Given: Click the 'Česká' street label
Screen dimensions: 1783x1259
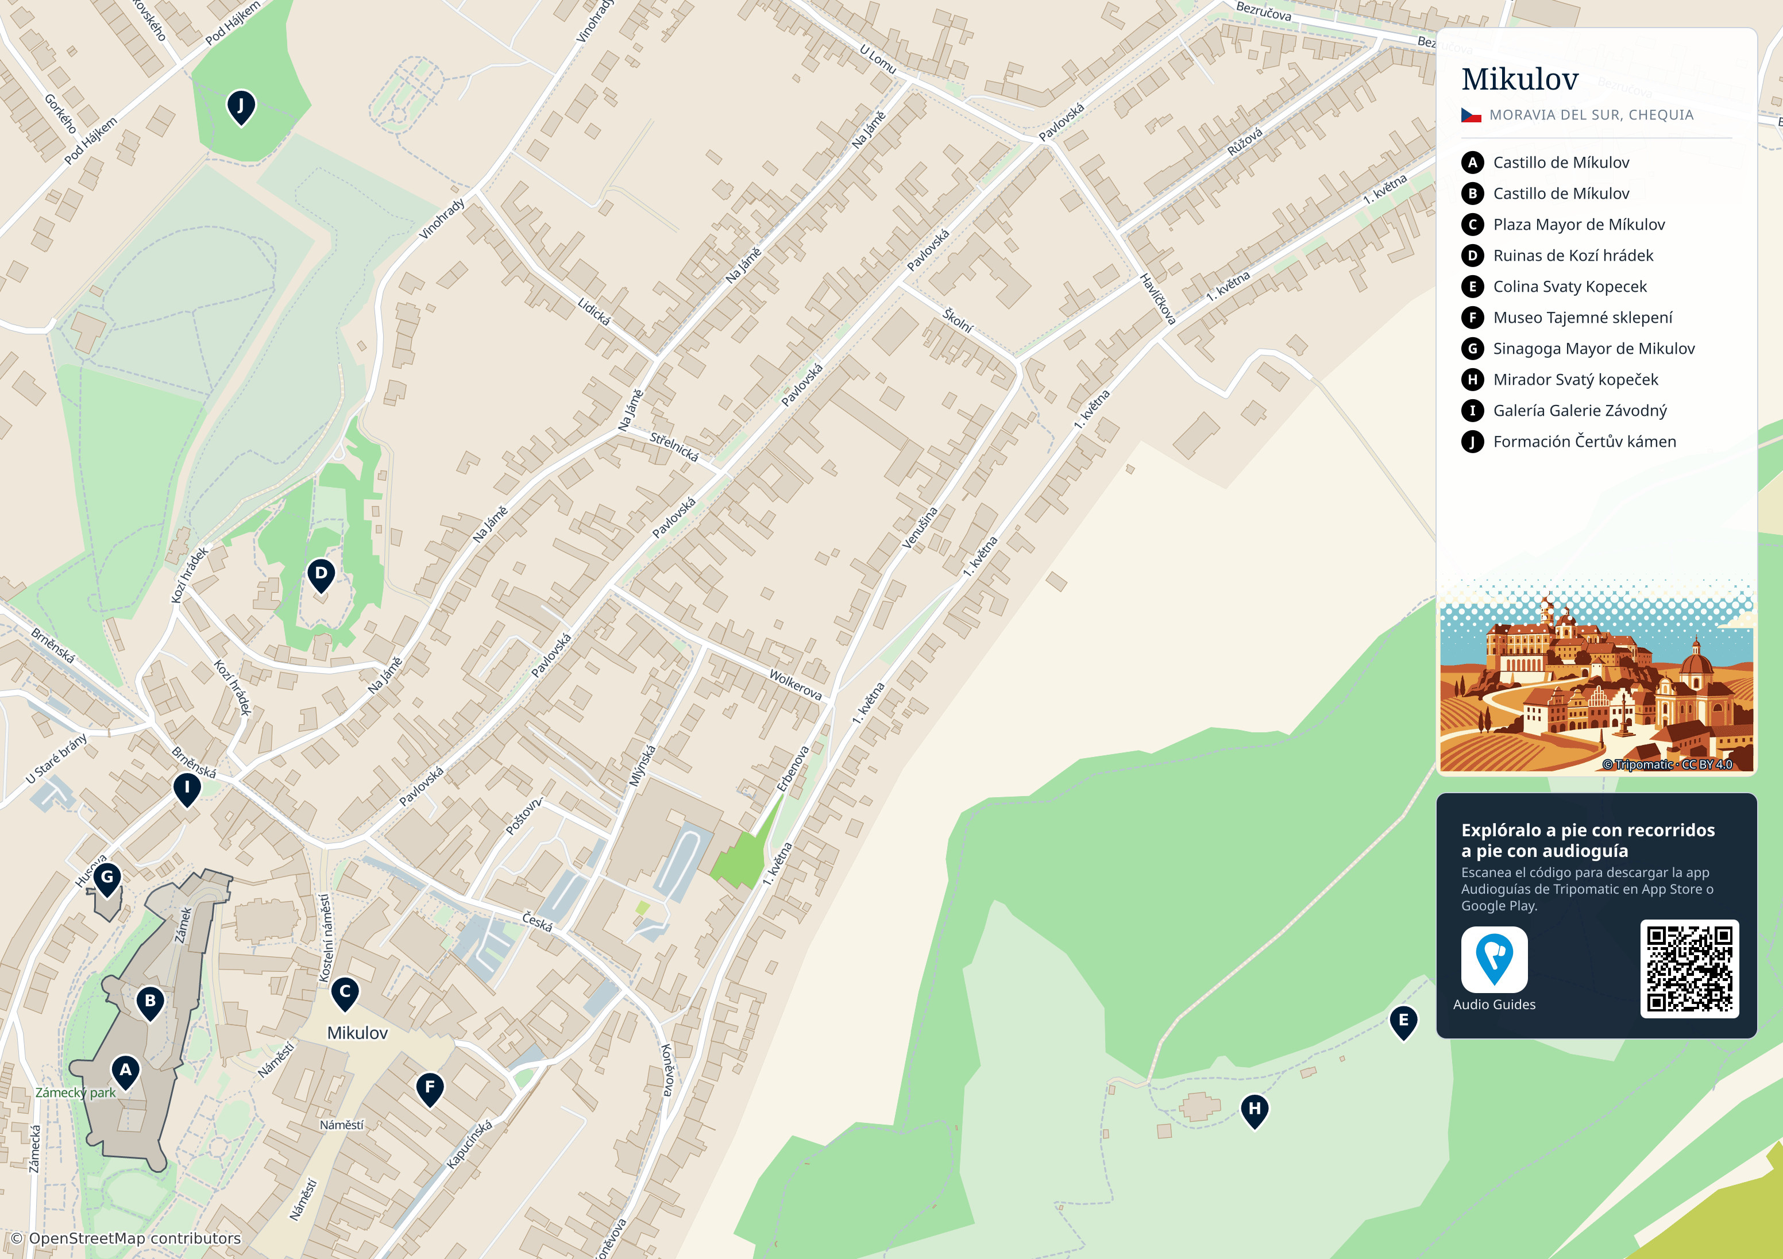Looking at the screenshot, I should pos(538,922).
